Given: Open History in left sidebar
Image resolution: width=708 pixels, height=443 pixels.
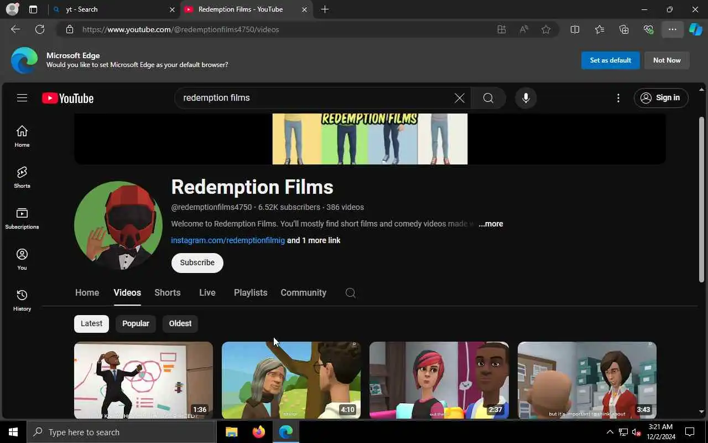Looking at the screenshot, I should click(x=22, y=300).
